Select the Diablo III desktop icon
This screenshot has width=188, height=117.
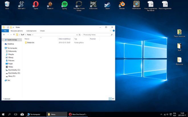click(x=50, y=5)
